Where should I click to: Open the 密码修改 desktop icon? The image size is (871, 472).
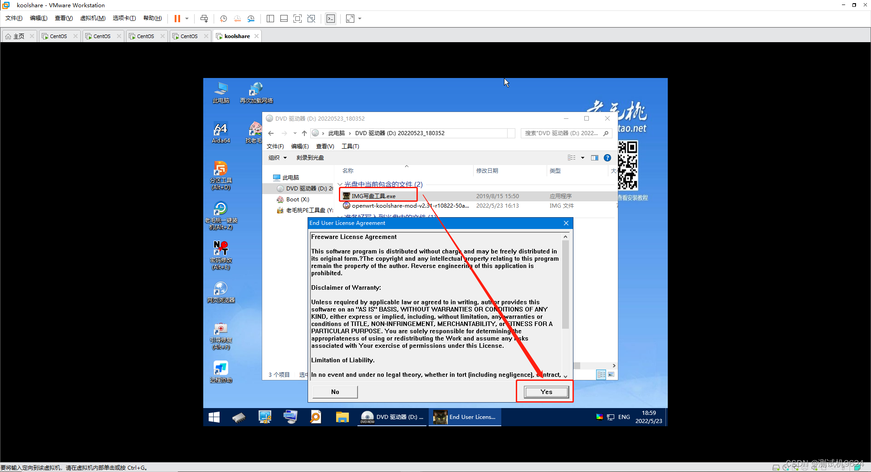coord(221,255)
